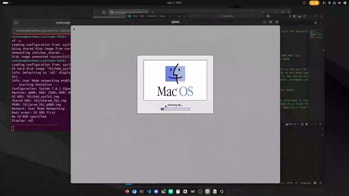Create a new terminal with plus

[295, 124]
